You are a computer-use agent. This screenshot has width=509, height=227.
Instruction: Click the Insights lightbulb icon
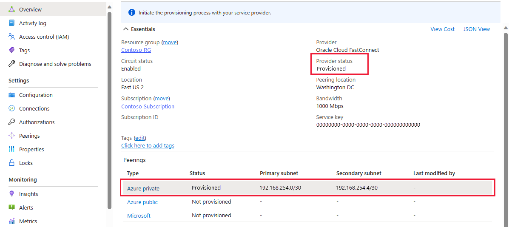click(11, 194)
